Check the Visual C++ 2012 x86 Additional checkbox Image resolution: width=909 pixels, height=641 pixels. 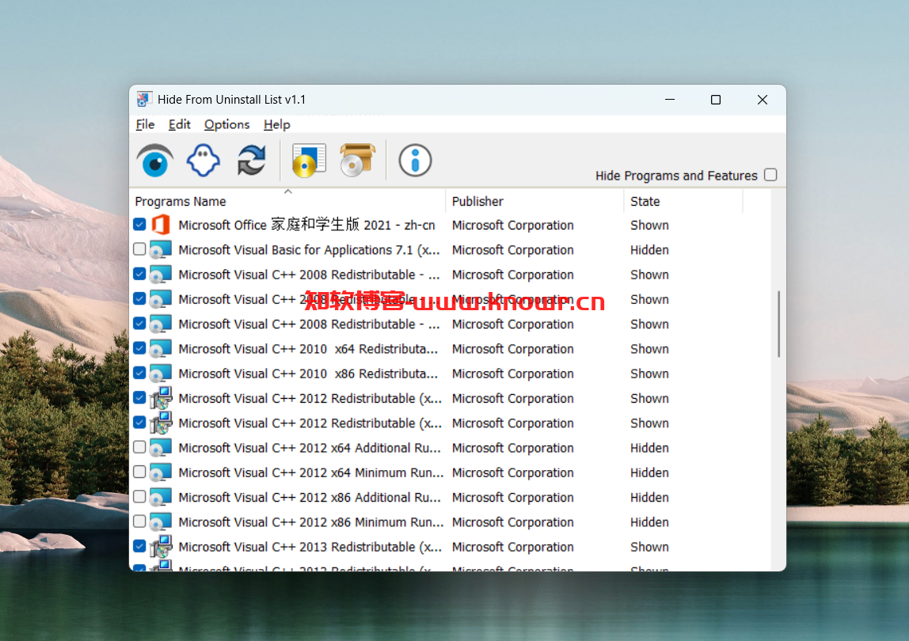[139, 497]
